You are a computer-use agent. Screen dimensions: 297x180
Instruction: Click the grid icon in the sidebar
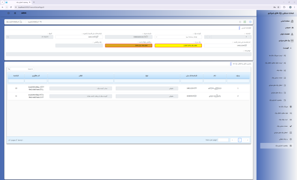292,41
